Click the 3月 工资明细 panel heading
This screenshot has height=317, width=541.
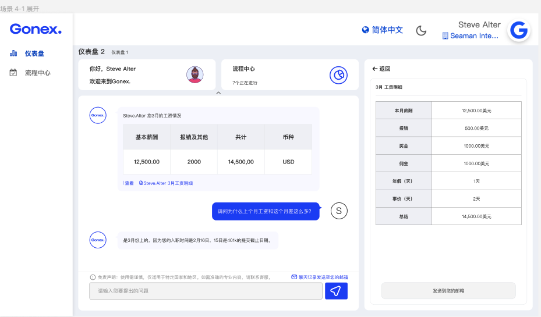tap(389, 87)
